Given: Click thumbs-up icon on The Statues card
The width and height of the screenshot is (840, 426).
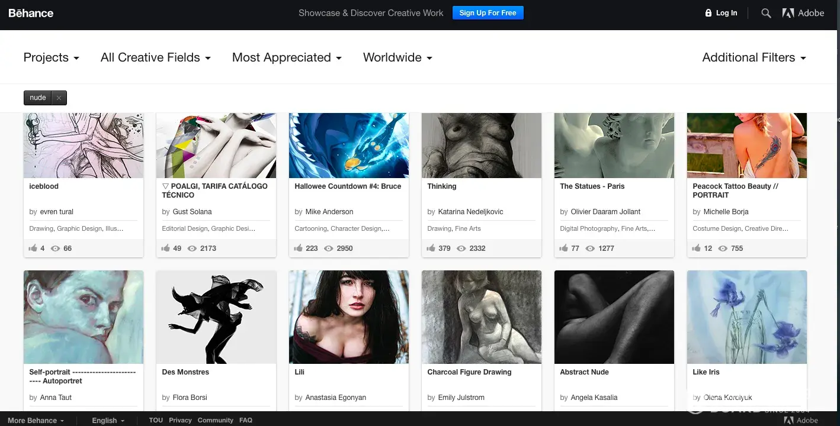Looking at the screenshot, I should pyautogui.click(x=564, y=248).
